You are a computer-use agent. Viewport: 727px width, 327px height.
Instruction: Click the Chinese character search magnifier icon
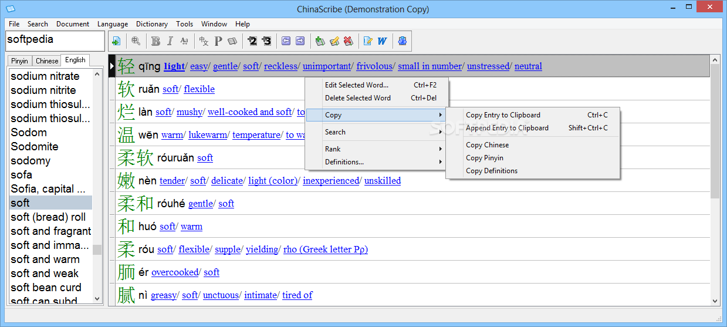[136, 41]
